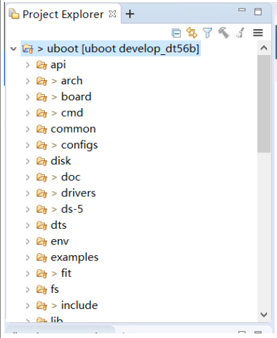Click the common folder icon
The height and width of the screenshot is (338, 277).
[42, 129]
